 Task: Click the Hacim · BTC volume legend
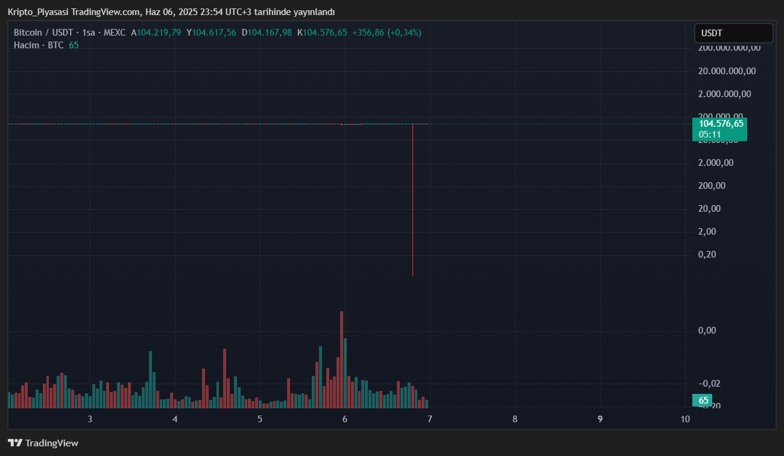click(x=39, y=45)
